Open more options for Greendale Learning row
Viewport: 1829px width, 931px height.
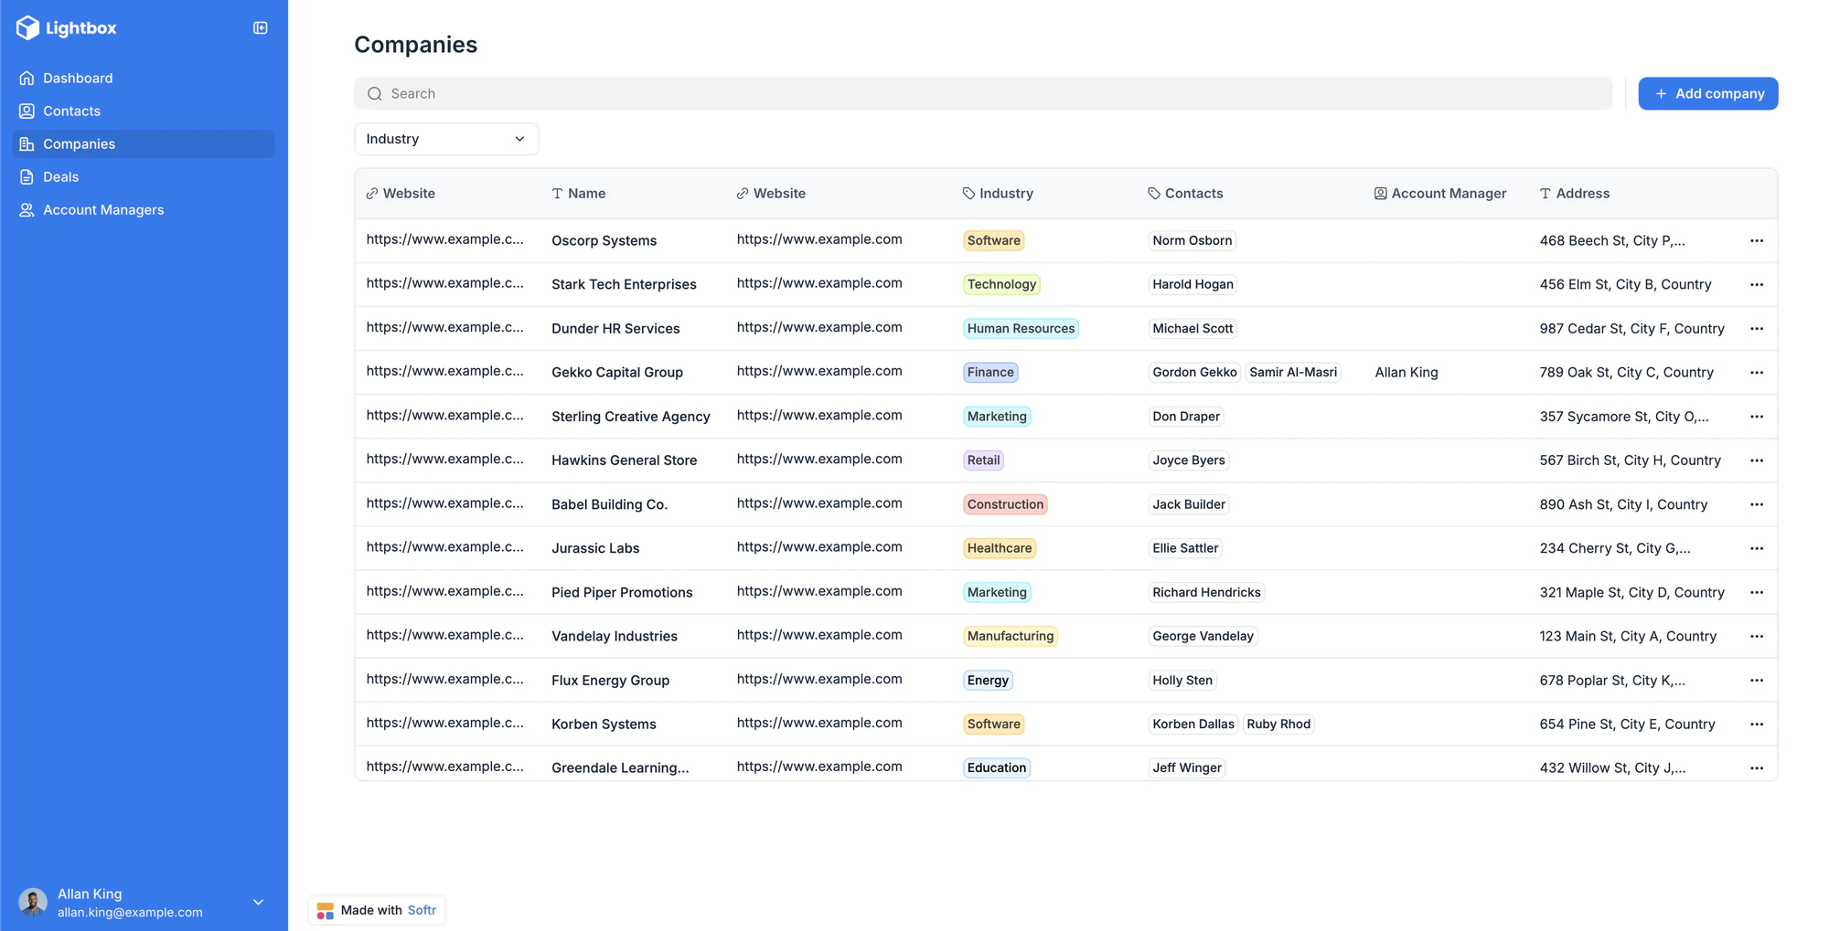pos(1756,767)
